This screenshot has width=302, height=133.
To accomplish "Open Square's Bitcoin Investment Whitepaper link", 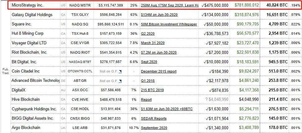I will click(x=169, y=24).
